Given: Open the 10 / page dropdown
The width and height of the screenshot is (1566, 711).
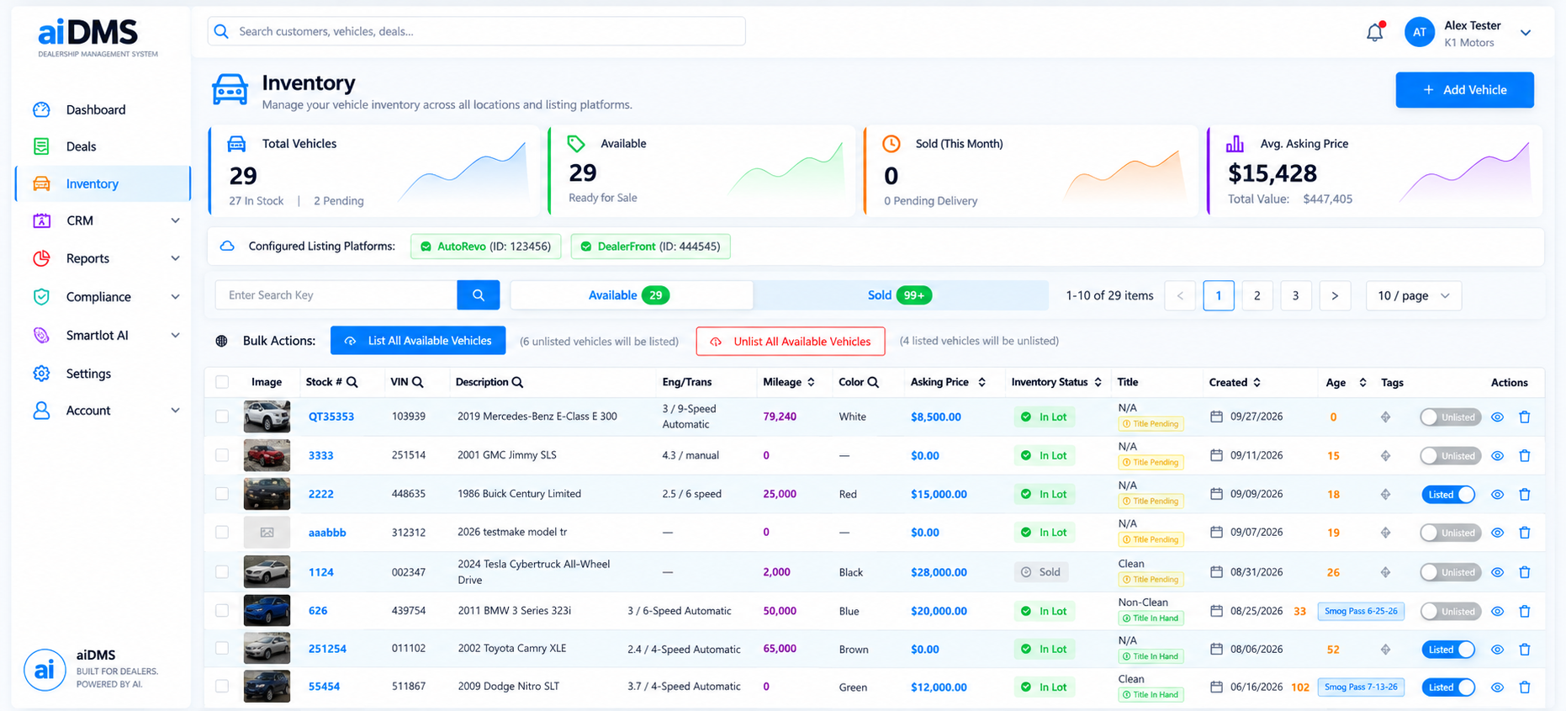Looking at the screenshot, I should coord(1414,295).
